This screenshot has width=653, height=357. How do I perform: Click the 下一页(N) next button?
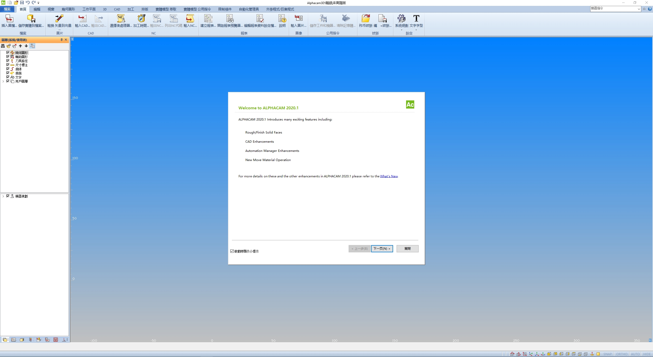click(382, 249)
